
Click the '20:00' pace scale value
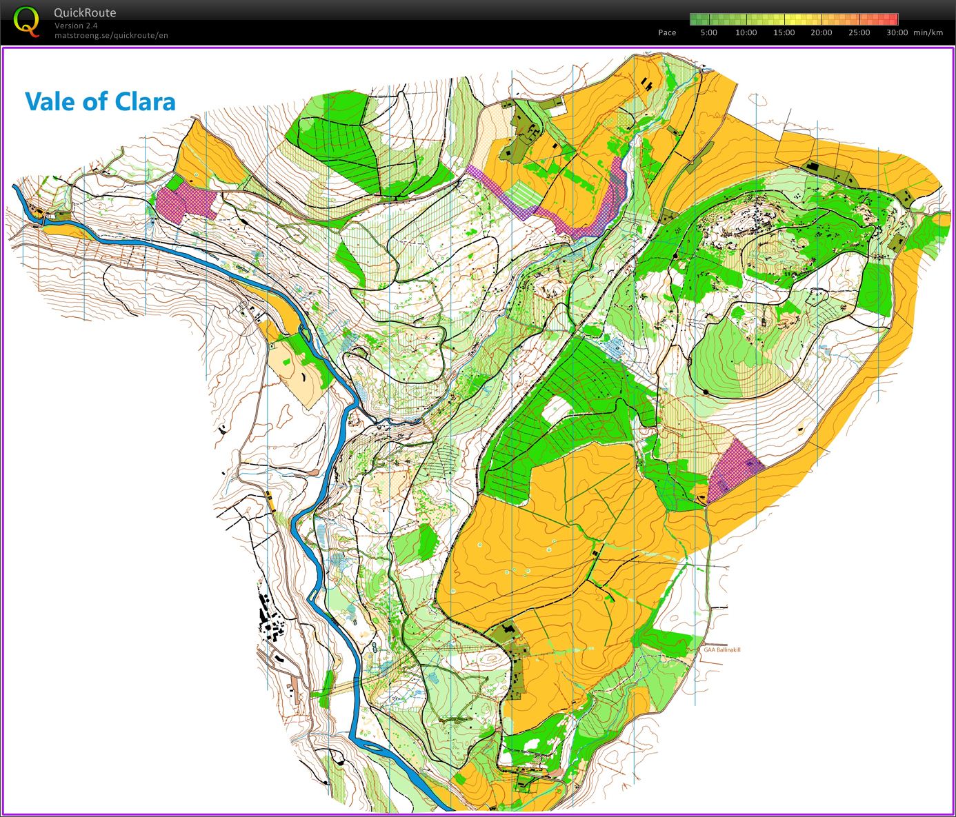(x=821, y=32)
